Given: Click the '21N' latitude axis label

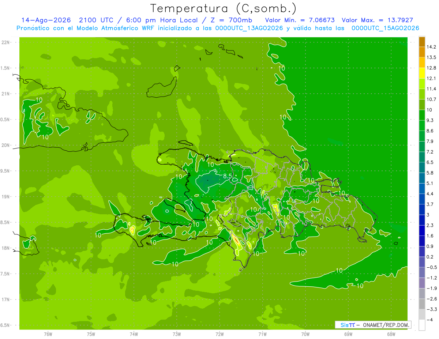Looking at the screenshot, I should pyautogui.click(x=5, y=94).
